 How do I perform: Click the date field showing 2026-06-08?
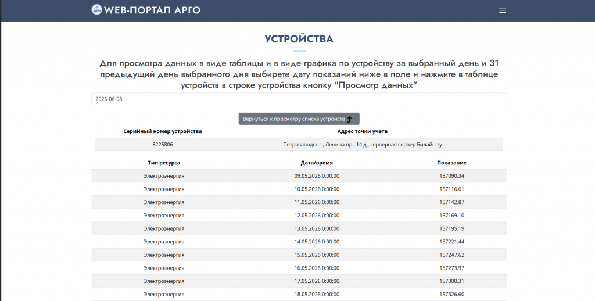pyautogui.click(x=299, y=99)
